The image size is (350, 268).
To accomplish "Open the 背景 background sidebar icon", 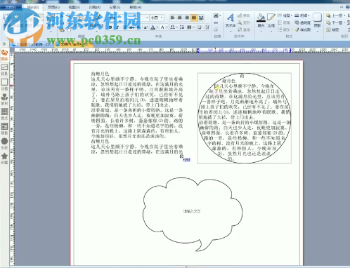I will click(x=4, y=70).
